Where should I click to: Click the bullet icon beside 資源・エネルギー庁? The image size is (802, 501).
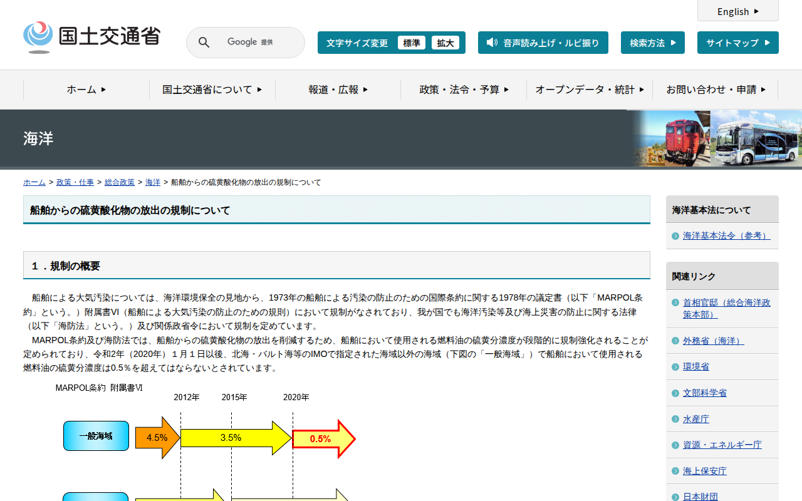coord(675,445)
